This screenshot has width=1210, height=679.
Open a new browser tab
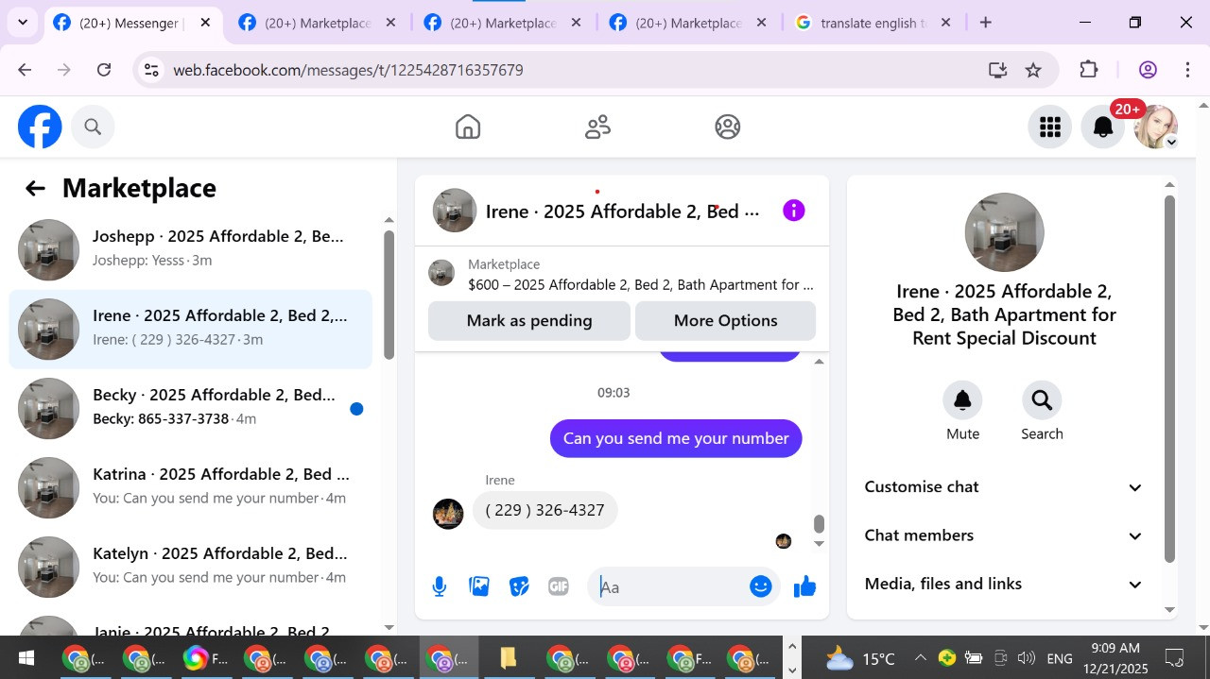(986, 23)
